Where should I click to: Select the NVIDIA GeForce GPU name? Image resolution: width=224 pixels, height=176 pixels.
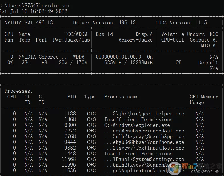click(44, 57)
